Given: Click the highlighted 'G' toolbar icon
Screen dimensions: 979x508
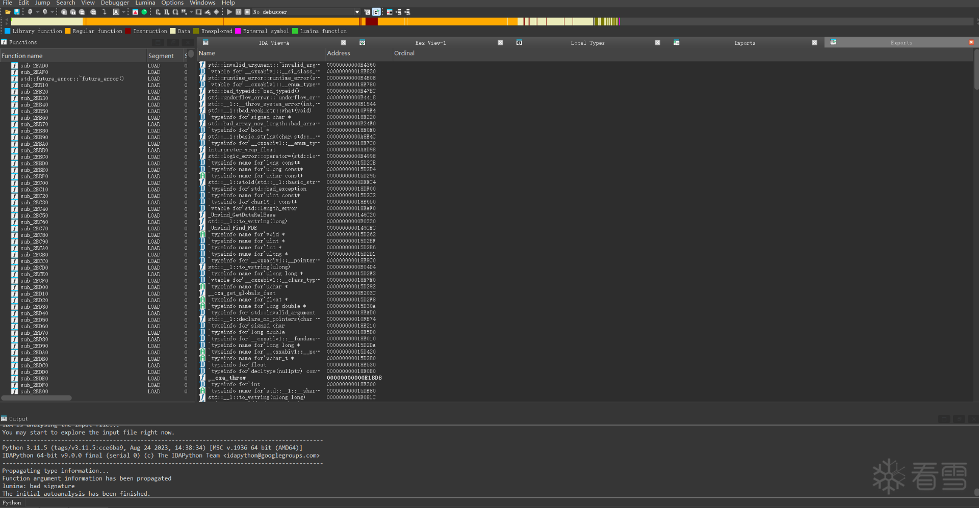Looking at the screenshot, I should [x=376, y=12].
